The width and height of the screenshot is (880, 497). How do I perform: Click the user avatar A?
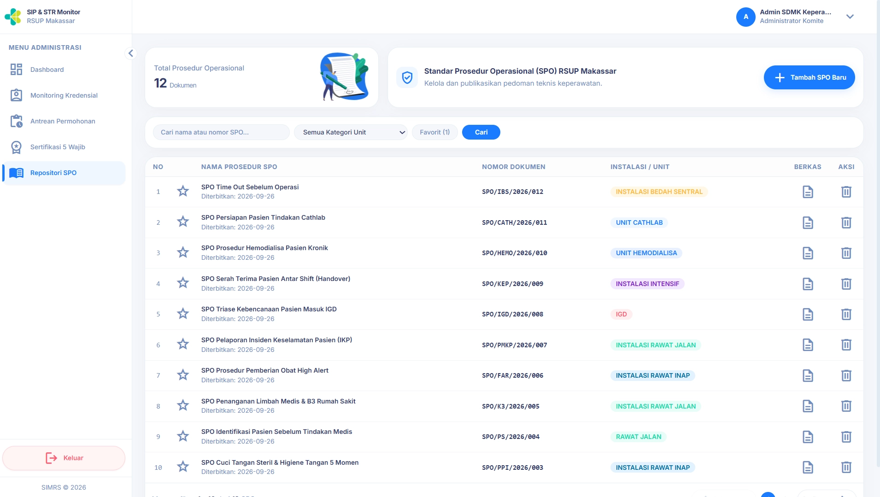pos(745,17)
